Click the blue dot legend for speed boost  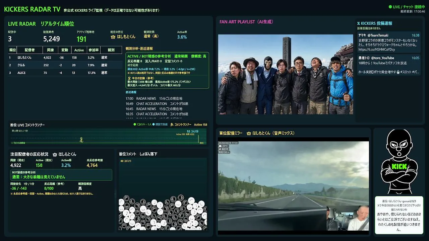(x=154, y=125)
